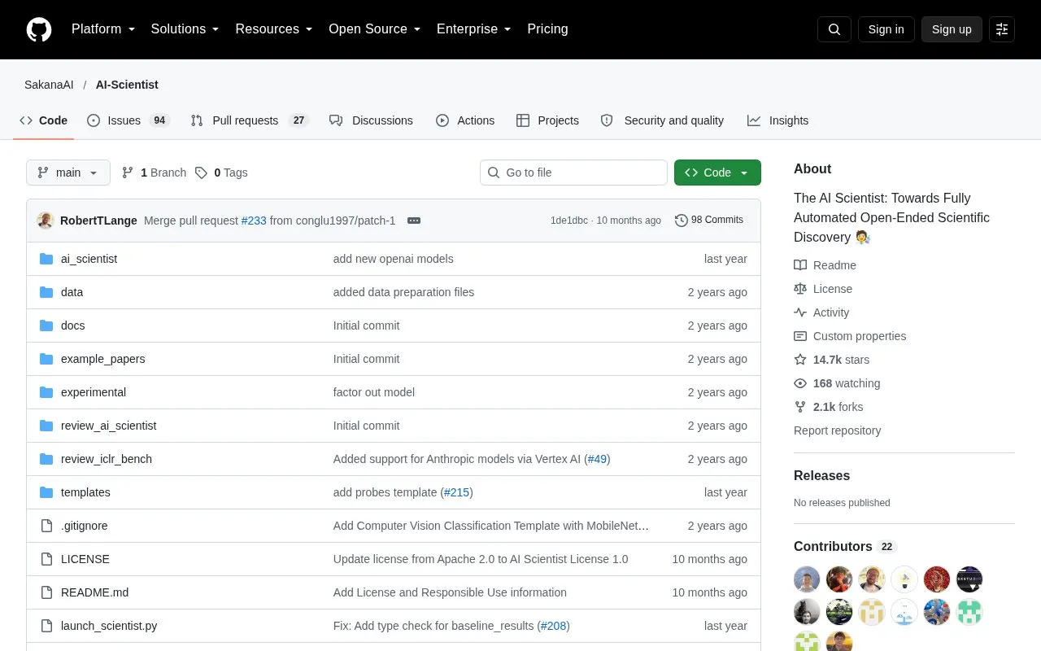Click the docs folder icon

(46, 325)
